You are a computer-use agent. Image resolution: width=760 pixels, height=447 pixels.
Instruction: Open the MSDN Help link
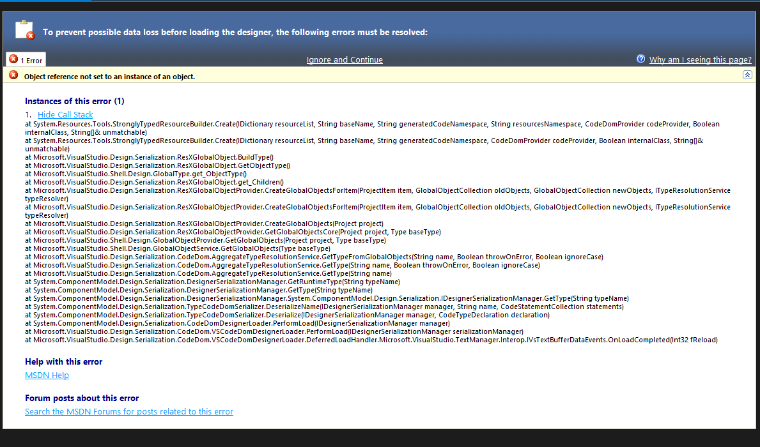[47, 375]
